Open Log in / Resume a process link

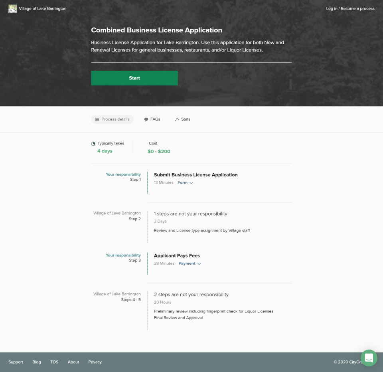[350, 8]
